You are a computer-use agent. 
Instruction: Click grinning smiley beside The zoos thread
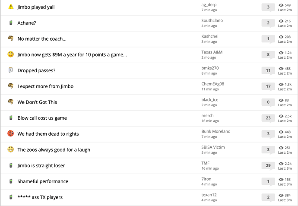click(11, 149)
